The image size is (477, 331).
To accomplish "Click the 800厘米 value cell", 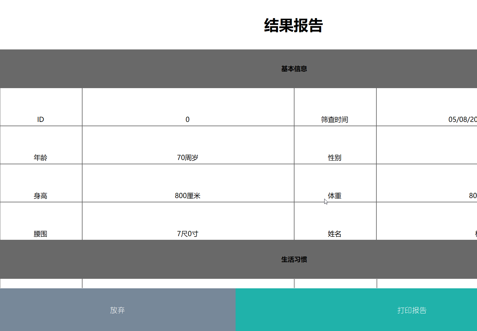I will point(188,183).
